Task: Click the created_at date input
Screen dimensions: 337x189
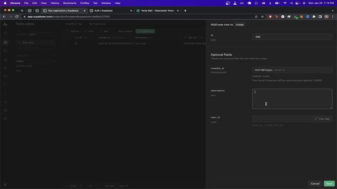Action: (292, 70)
